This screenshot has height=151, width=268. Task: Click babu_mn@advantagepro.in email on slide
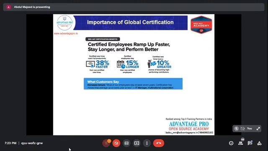coord(182,133)
